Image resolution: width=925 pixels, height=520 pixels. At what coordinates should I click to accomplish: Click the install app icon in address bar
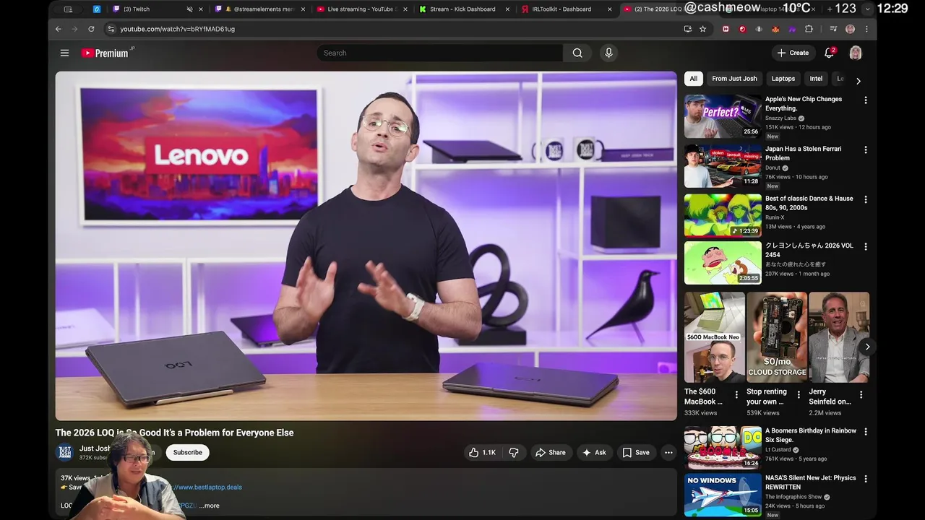point(687,29)
